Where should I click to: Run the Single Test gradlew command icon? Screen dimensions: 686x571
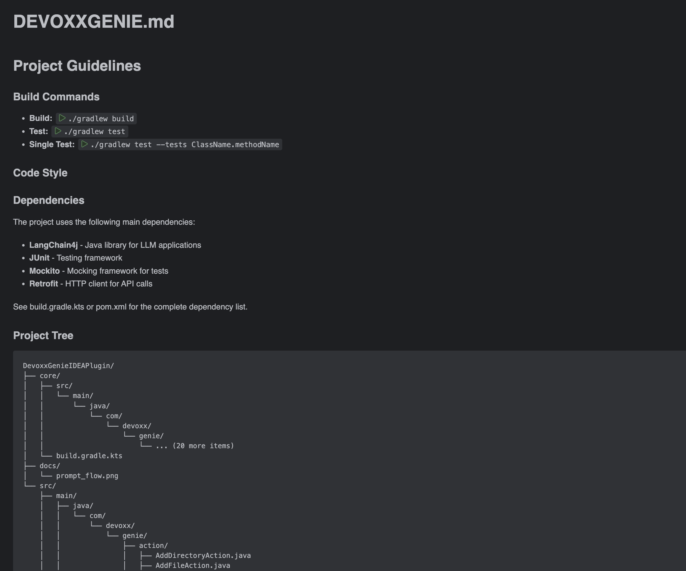pos(84,144)
